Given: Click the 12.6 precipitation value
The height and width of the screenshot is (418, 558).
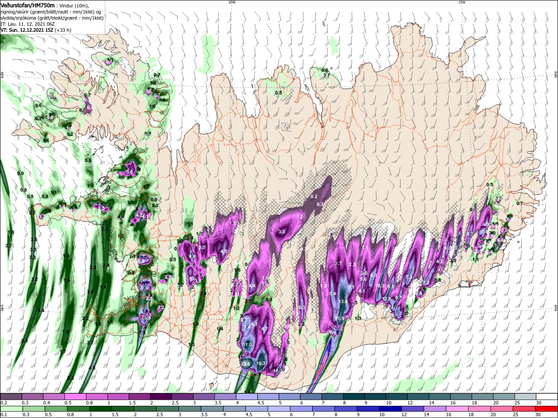Looking at the screenshot, I should pyautogui.click(x=387, y=299).
